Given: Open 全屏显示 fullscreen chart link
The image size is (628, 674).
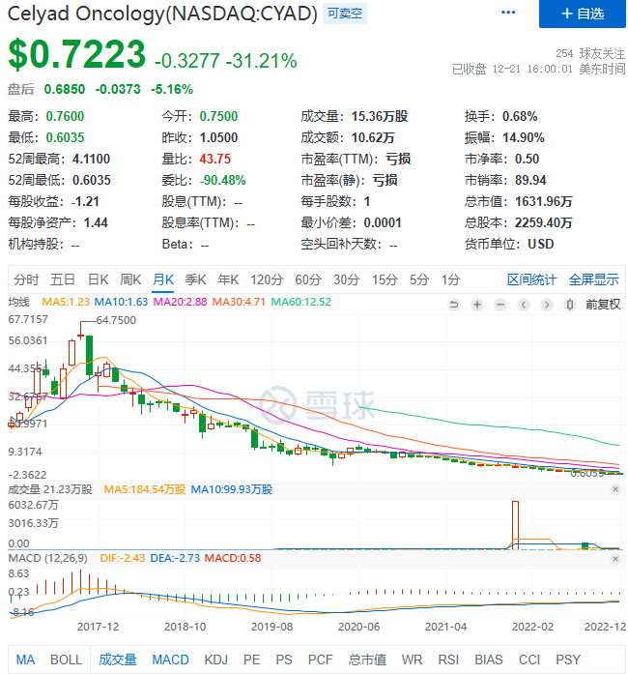Looking at the screenshot, I should 593,279.
